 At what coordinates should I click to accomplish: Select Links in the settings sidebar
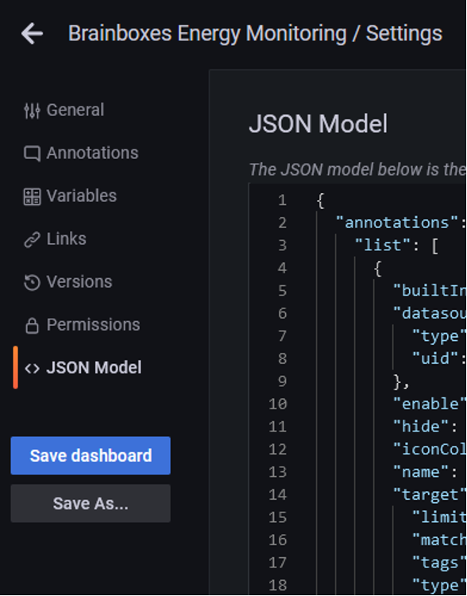point(66,239)
